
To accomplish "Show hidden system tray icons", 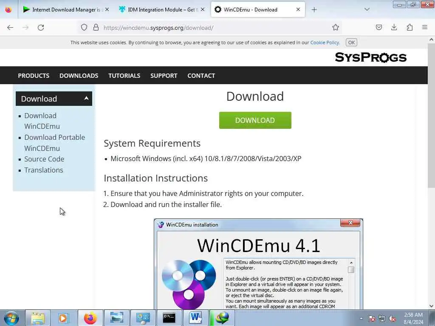I will 361,318.
